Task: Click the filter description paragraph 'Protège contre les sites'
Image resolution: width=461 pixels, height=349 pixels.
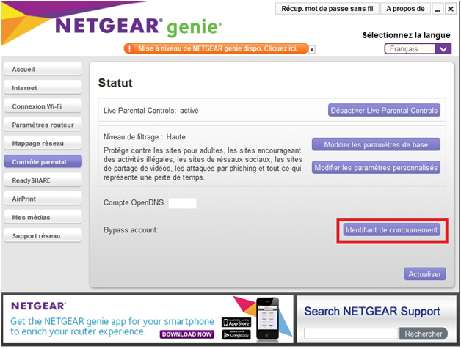Action: click(203, 164)
